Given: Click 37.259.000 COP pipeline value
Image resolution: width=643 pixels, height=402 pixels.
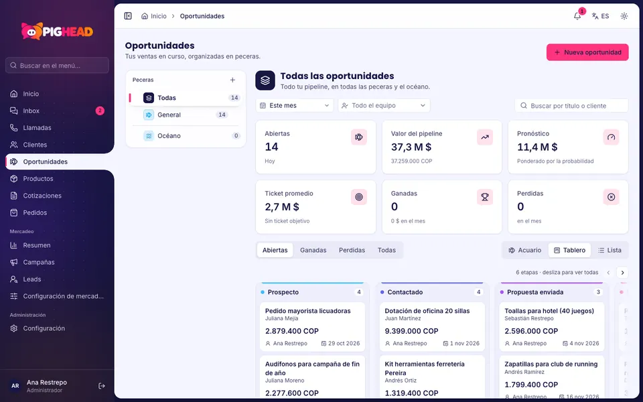Looking at the screenshot, I should tap(411, 161).
